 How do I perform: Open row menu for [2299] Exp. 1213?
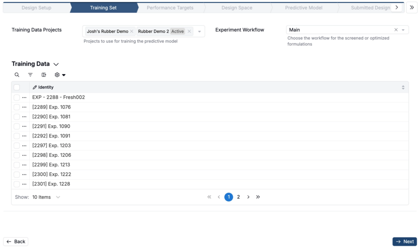tap(24, 165)
